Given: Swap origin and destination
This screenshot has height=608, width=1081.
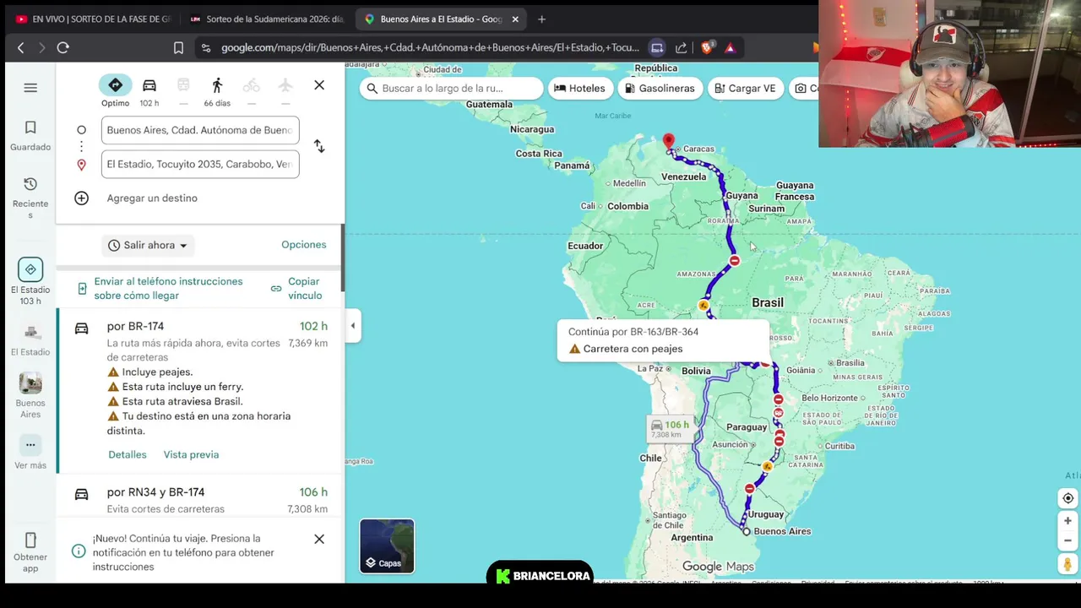Looking at the screenshot, I should pos(319,146).
